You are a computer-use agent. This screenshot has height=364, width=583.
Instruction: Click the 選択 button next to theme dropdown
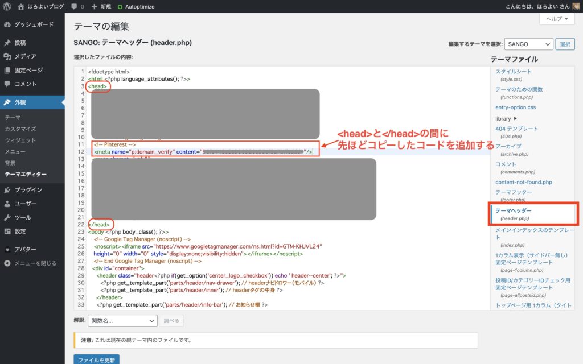point(565,44)
